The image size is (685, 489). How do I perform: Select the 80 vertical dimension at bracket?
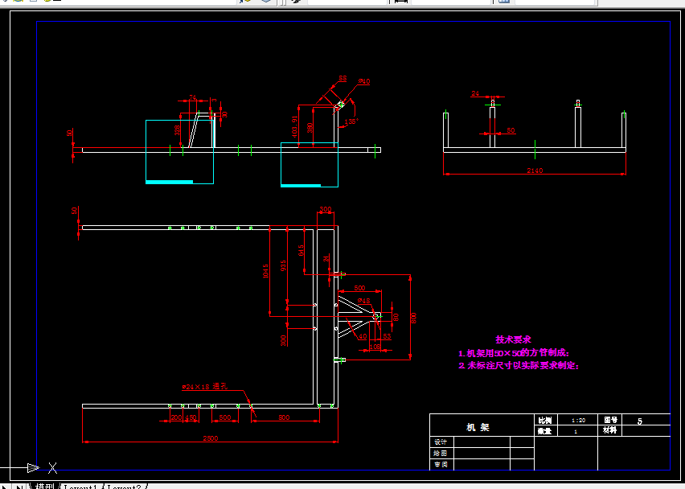(x=396, y=317)
